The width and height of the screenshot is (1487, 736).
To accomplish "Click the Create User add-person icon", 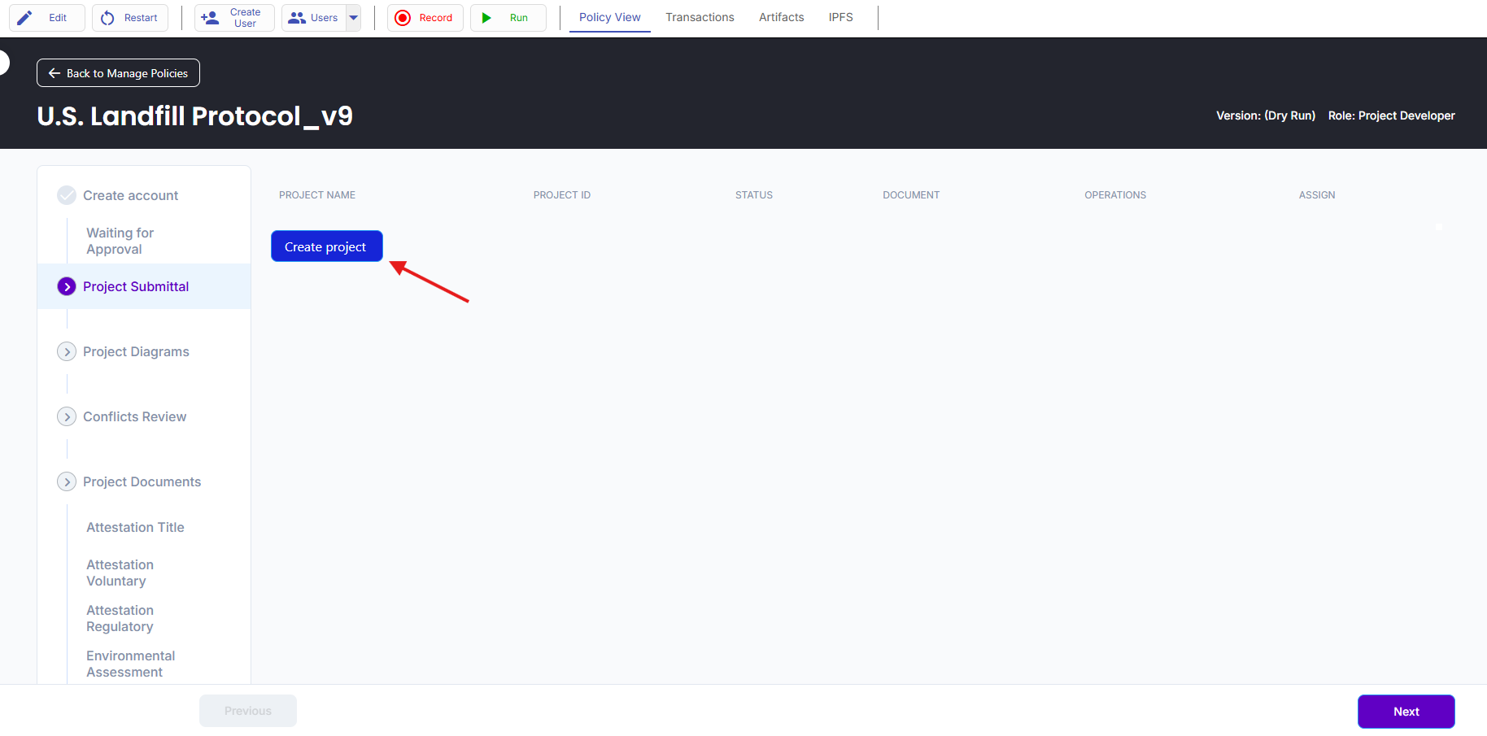I will coord(210,18).
